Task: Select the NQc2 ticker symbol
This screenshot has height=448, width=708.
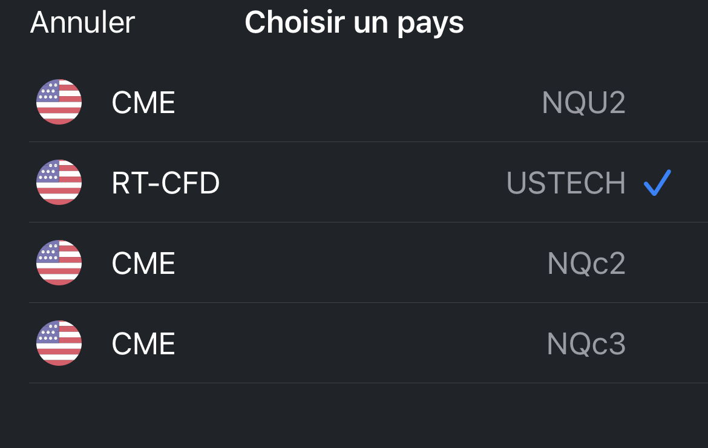Action: (x=586, y=264)
